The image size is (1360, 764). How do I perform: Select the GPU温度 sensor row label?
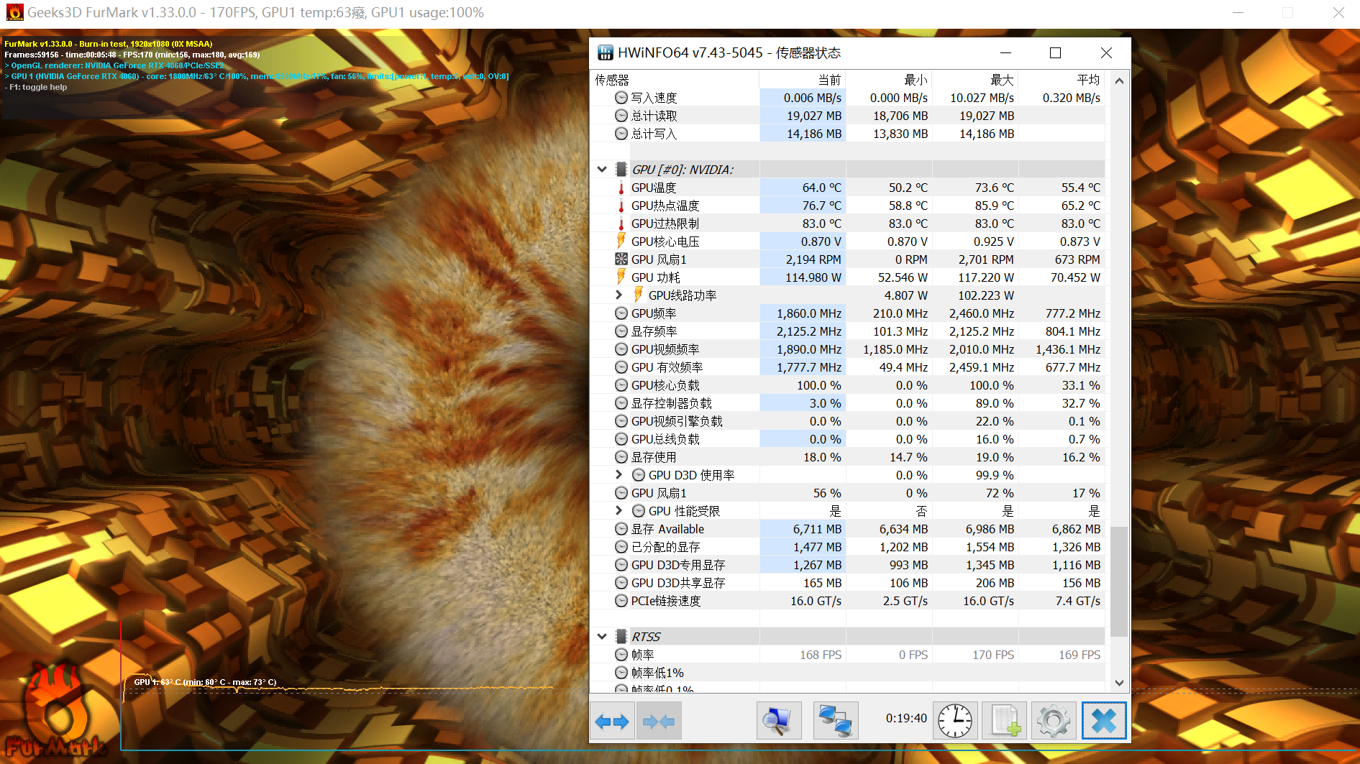tap(654, 188)
